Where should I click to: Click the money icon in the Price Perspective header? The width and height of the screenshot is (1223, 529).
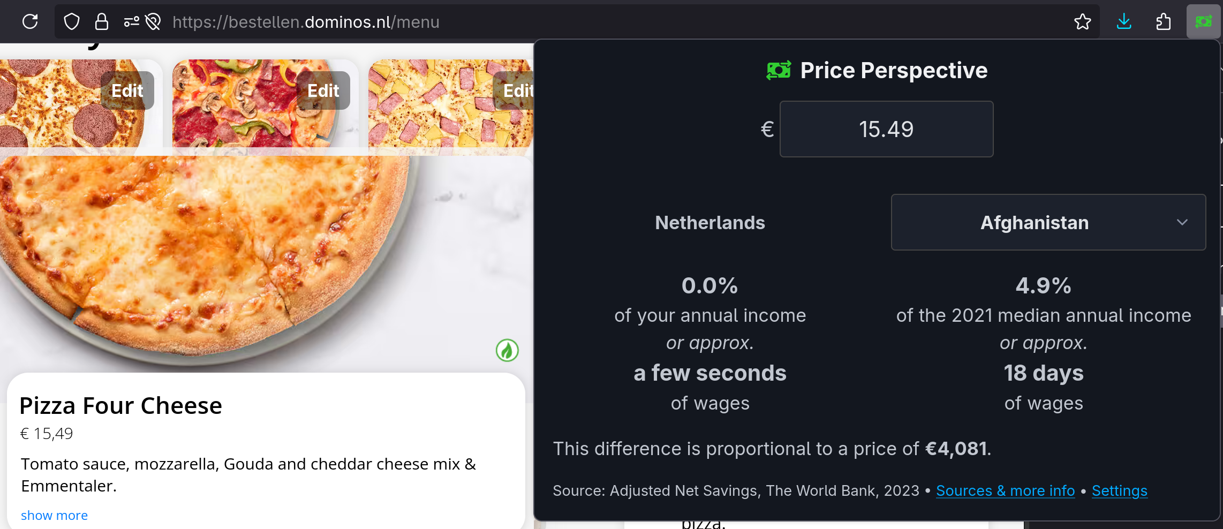777,70
